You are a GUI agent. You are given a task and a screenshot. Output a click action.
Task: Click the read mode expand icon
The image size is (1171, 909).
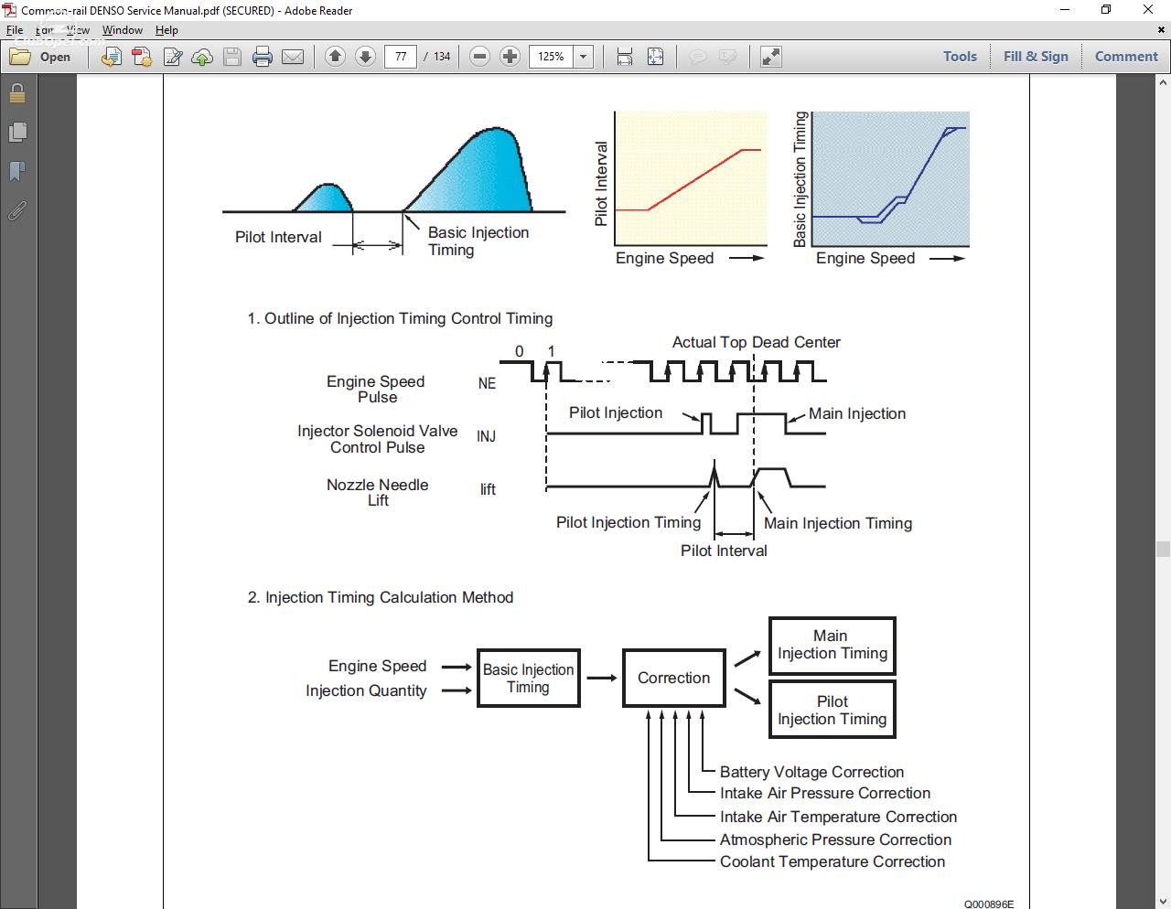click(x=771, y=57)
